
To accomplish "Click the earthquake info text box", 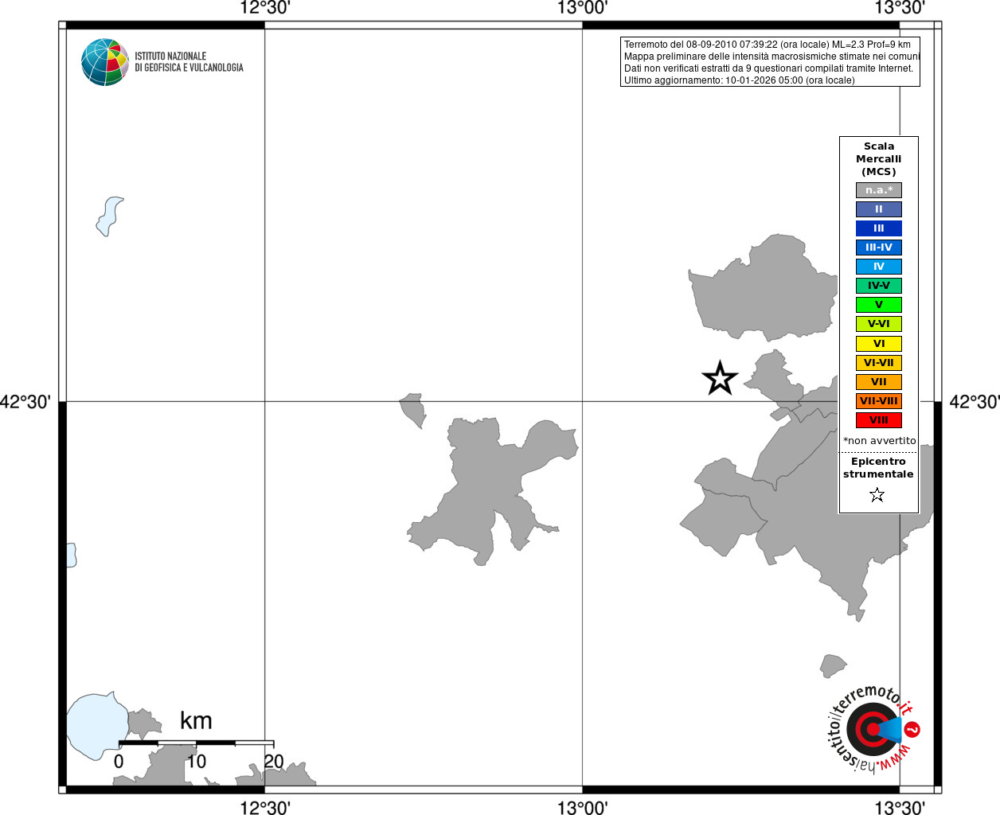I will click(770, 62).
